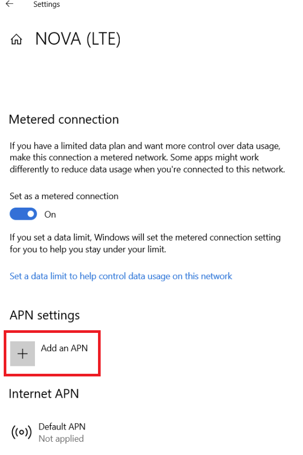Open the Set a data limit link
This screenshot has width=303, height=455.
pyautogui.click(x=121, y=276)
